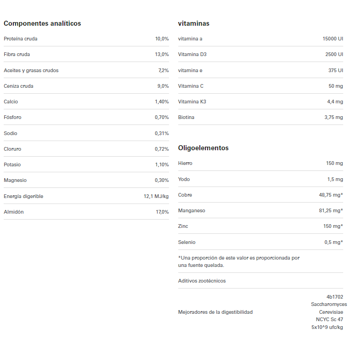This screenshot has width=351, height=351.
Task: Select the vitaminas section heading
Action: 193,23
